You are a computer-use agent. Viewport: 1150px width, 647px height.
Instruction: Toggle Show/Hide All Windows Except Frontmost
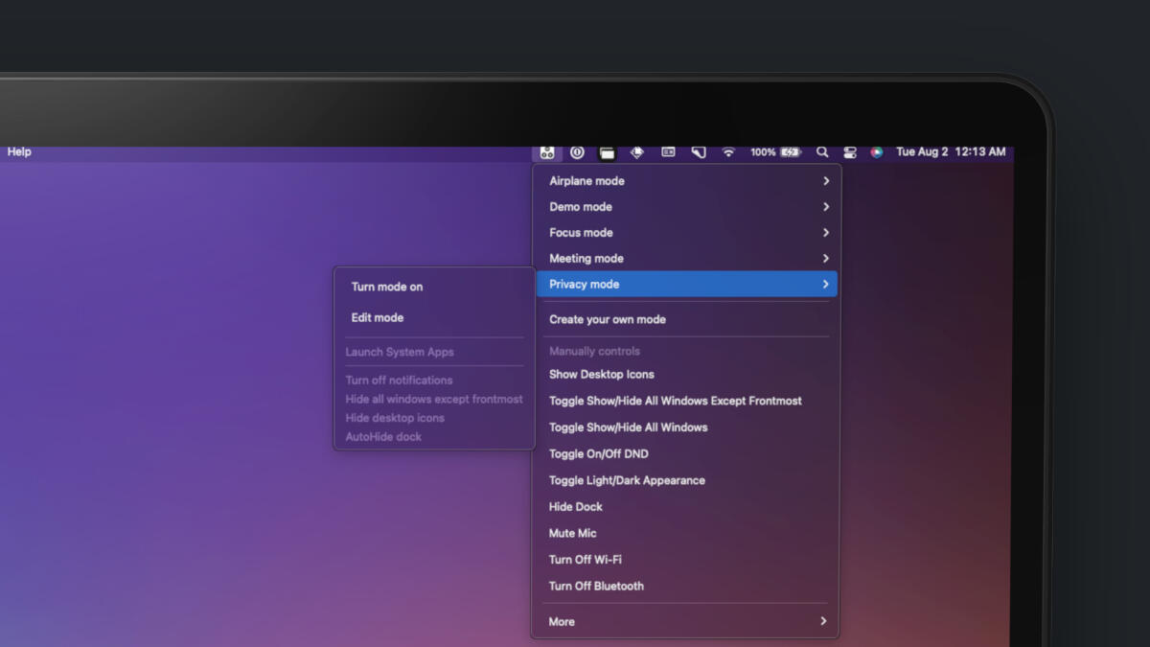(675, 401)
